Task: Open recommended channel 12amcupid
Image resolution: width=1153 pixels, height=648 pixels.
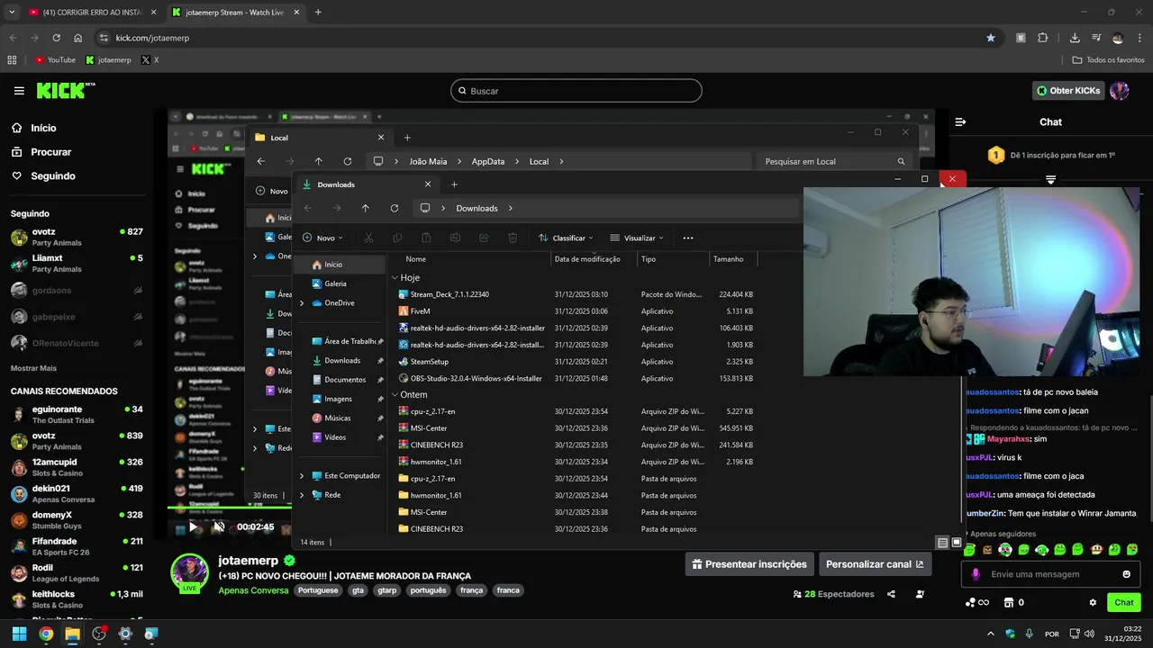Action: tap(77, 467)
